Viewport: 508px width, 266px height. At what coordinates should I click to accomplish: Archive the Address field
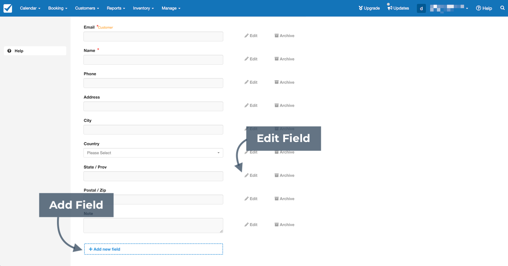284,106
